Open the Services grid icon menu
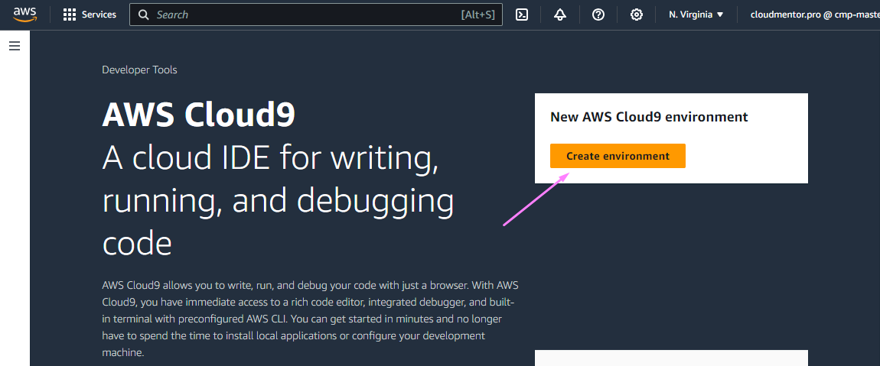This screenshot has width=880, height=366. (70, 15)
